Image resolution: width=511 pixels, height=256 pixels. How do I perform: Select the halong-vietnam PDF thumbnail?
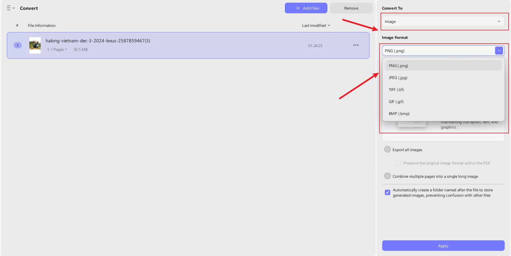click(x=35, y=46)
